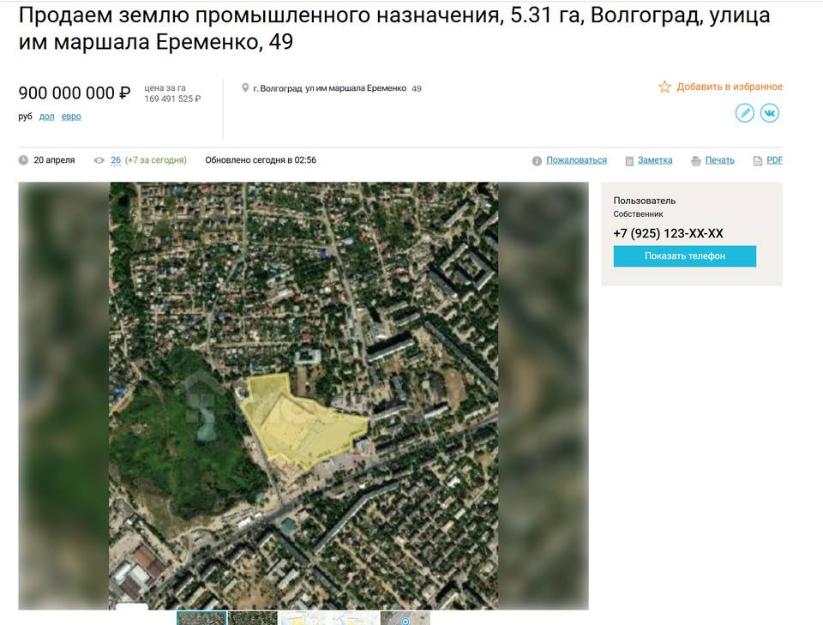Select the fifth thumbnail with blue marker

tap(405, 617)
